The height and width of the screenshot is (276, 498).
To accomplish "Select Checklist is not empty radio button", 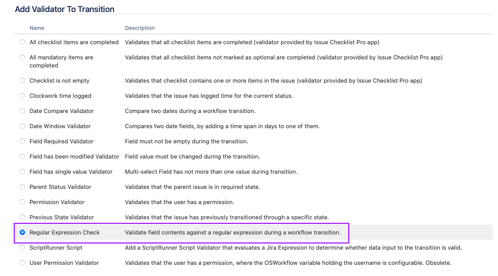I will (22, 80).
